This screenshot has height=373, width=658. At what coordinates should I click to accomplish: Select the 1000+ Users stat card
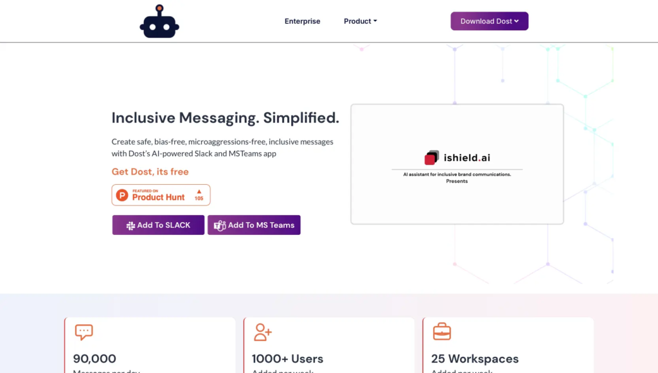point(328,347)
